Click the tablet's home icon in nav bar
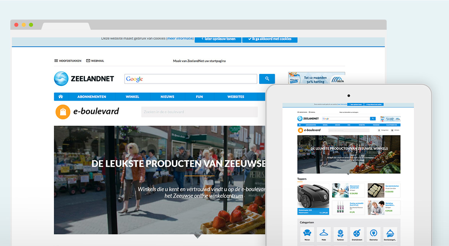Image resolution: width=449 pixels, height=246 pixels. click(300, 125)
